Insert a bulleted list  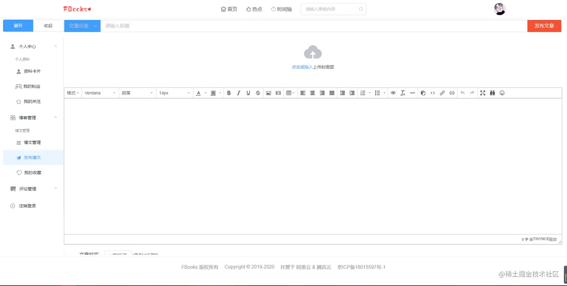[378, 93]
